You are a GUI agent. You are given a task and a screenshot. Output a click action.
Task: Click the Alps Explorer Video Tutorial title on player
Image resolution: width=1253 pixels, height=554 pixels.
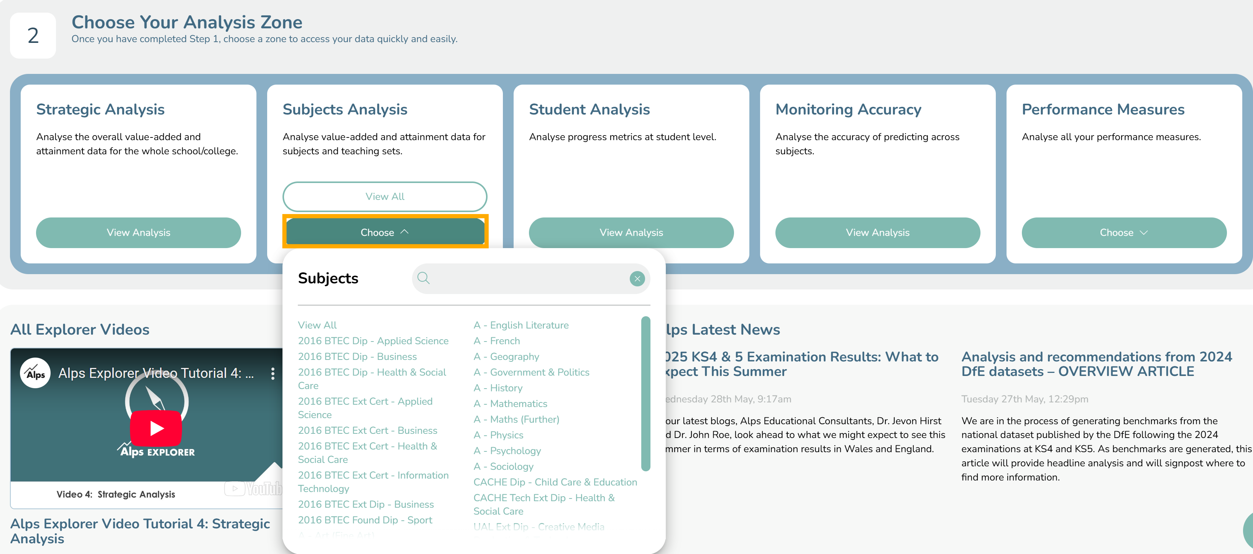click(x=156, y=373)
